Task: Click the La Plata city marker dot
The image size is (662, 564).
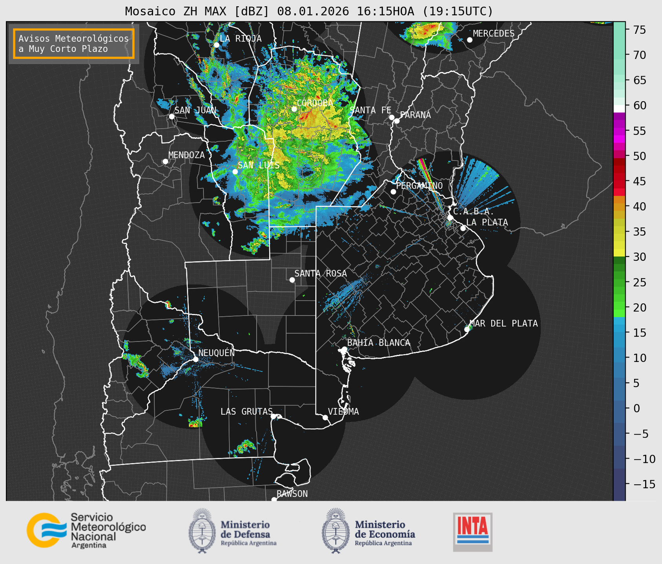Action: tap(463, 228)
